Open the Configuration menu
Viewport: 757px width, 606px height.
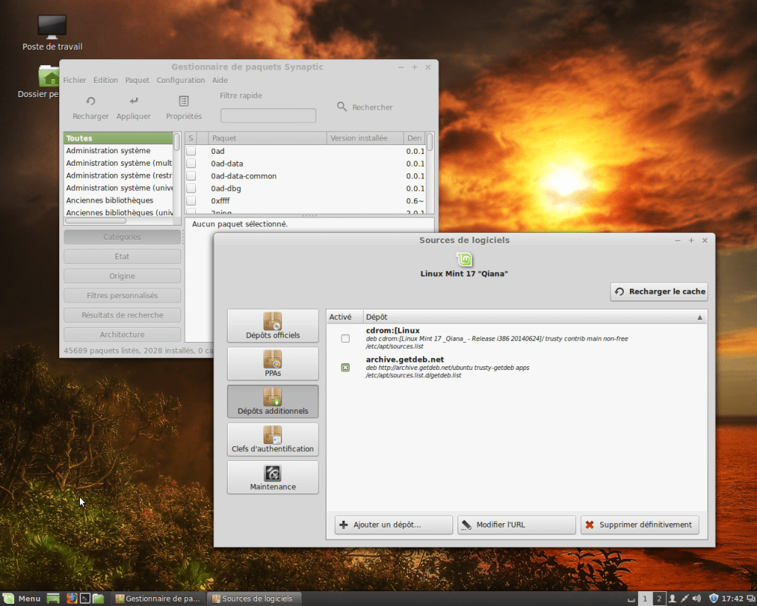tap(180, 80)
